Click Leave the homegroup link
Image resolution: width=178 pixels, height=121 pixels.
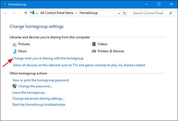[29, 93]
